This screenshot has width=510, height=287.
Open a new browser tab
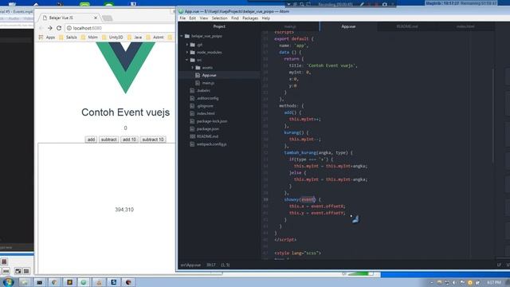point(107,18)
